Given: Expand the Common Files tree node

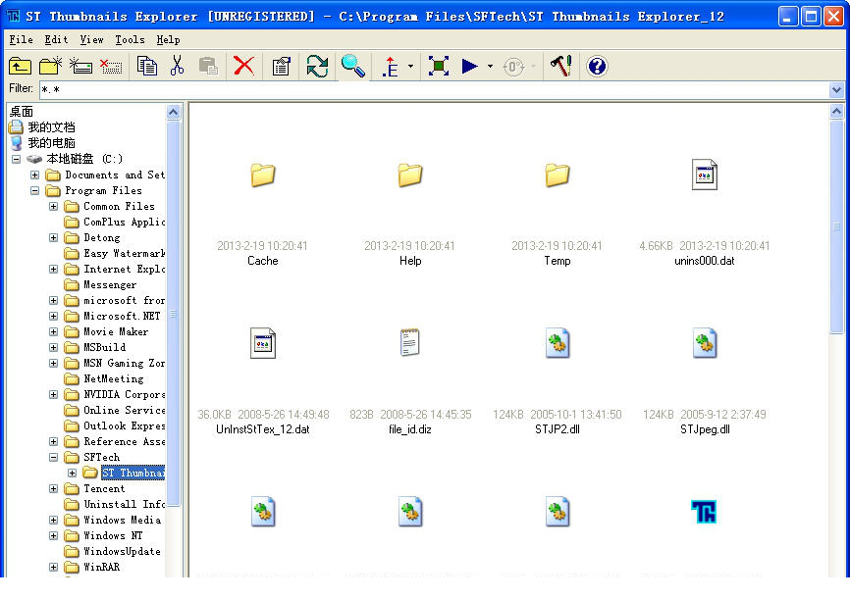Looking at the screenshot, I should (53, 206).
